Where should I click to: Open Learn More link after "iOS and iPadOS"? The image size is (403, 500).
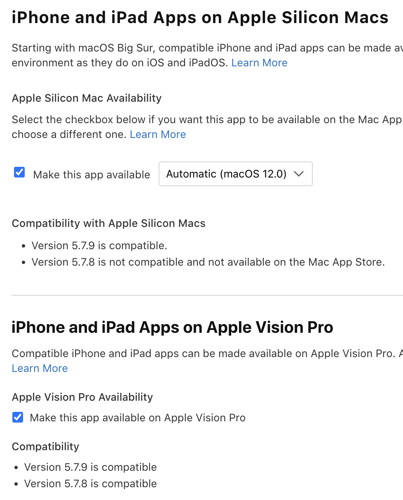coord(259,63)
